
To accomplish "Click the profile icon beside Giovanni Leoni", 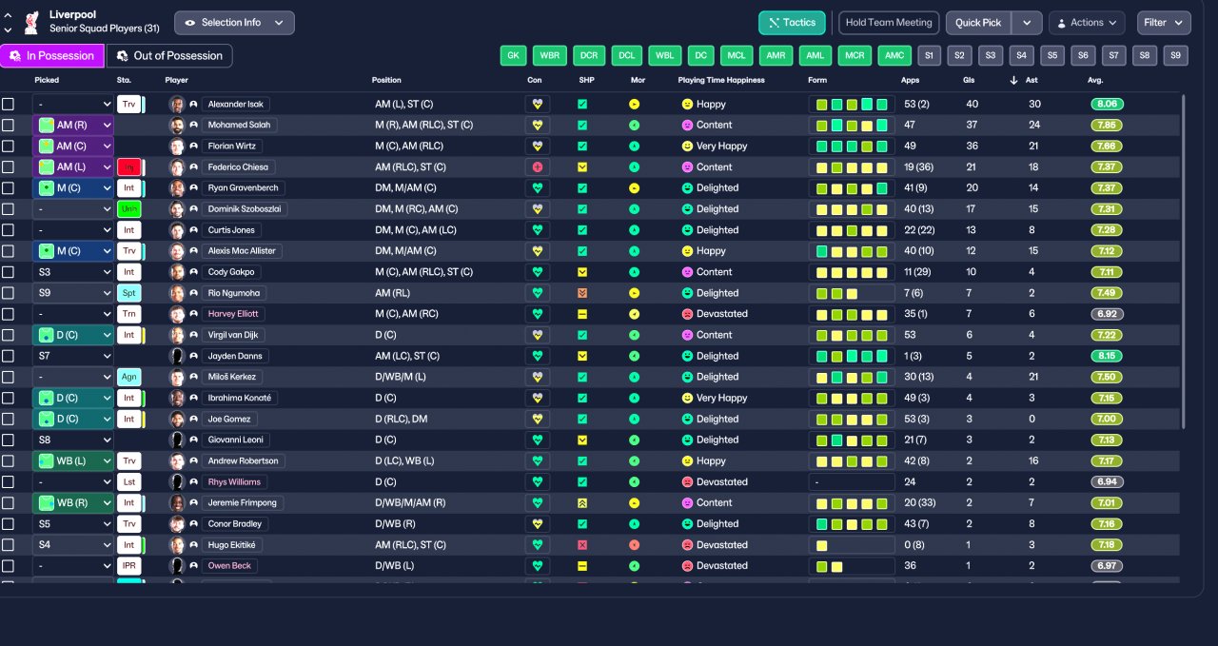I will (x=193, y=440).
